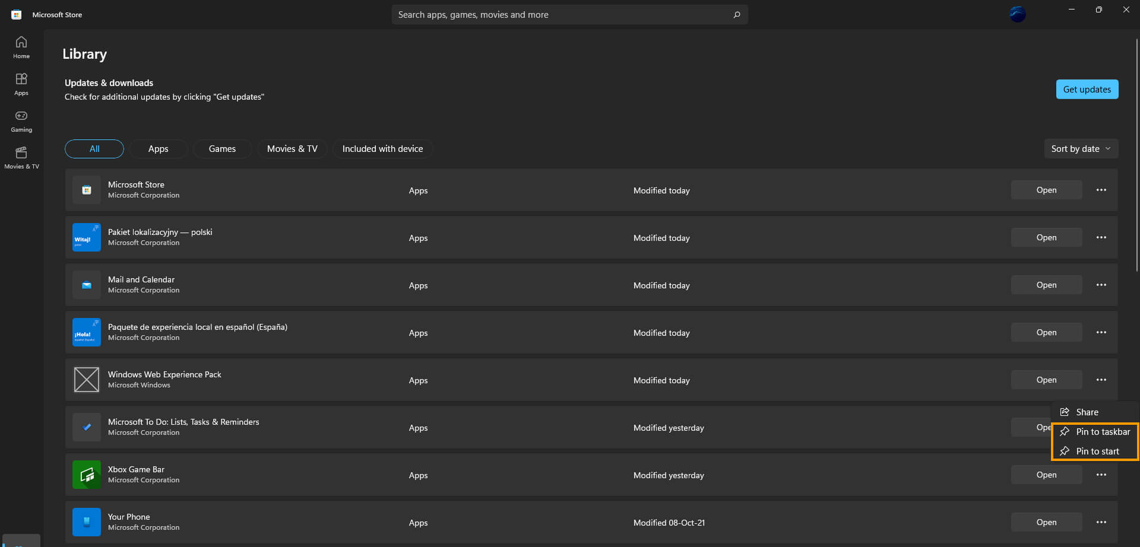
Task: Click the Xbox Game Bar title text
Action: pos(136,469)
